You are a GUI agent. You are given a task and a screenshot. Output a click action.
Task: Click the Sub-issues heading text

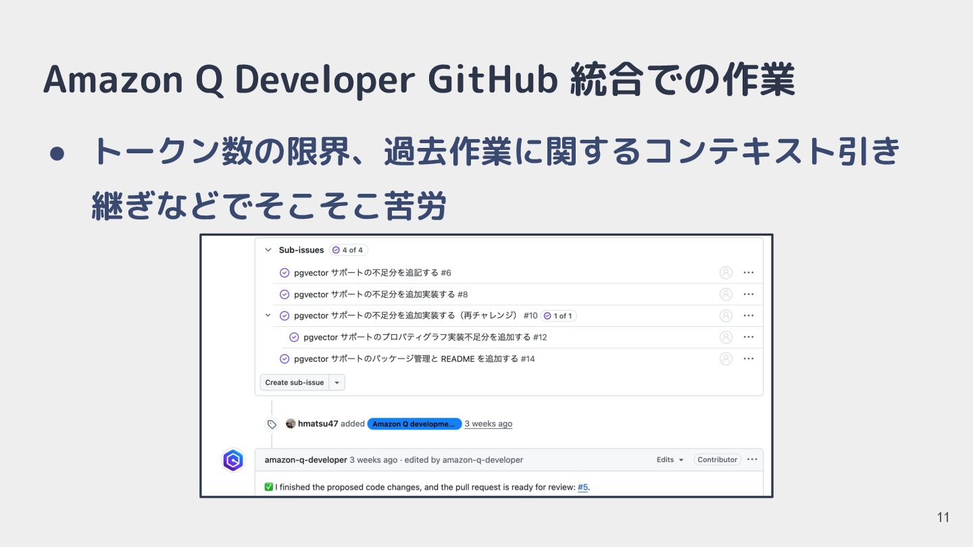click(301, 250)
